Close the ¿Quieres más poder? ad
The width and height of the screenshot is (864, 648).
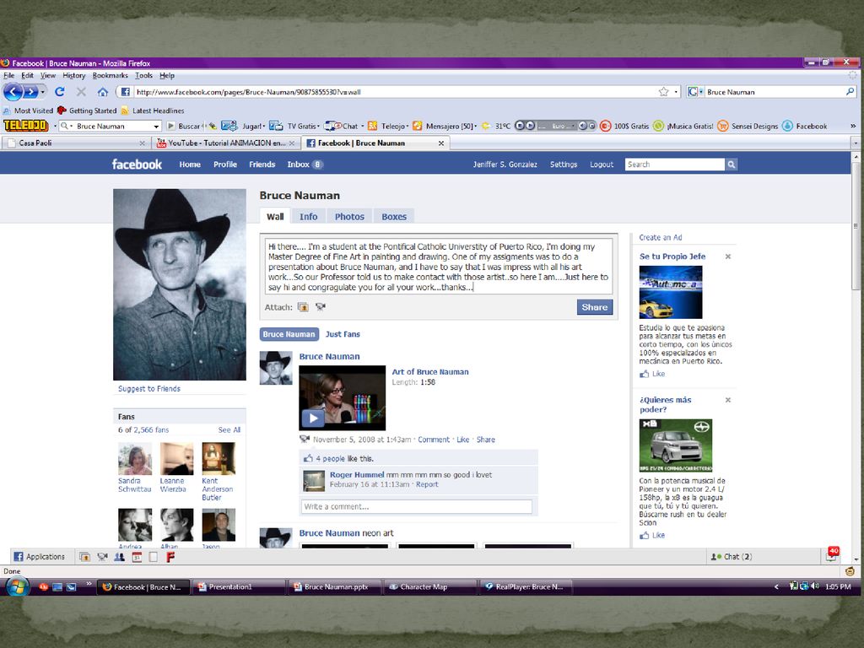(x=728, y=400)
